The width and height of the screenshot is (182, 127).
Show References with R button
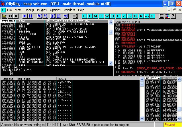pos(141,16)
